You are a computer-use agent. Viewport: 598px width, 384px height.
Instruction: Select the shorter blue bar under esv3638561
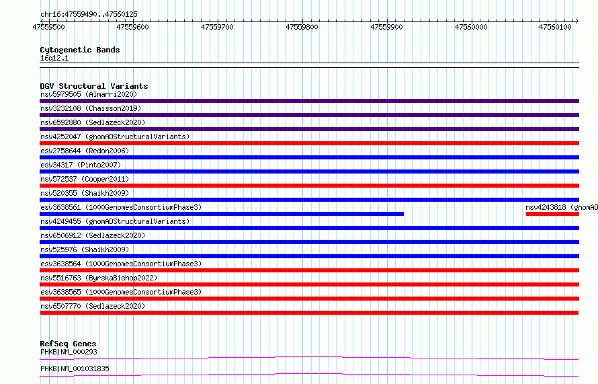[222, 214]
